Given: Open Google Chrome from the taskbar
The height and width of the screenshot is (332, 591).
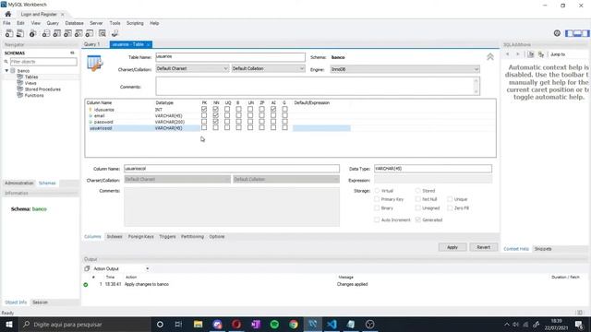Looking at the screenshot, I should [294, 324].
